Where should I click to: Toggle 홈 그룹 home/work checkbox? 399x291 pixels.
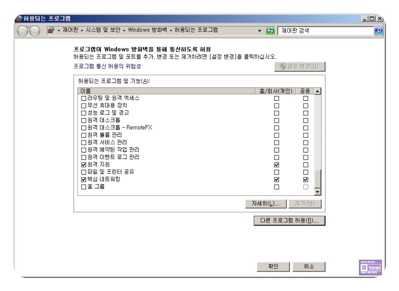point(277,187)
